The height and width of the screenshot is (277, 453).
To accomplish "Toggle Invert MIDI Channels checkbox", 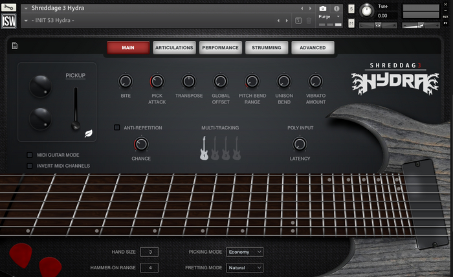I will (x=30, y=166).
